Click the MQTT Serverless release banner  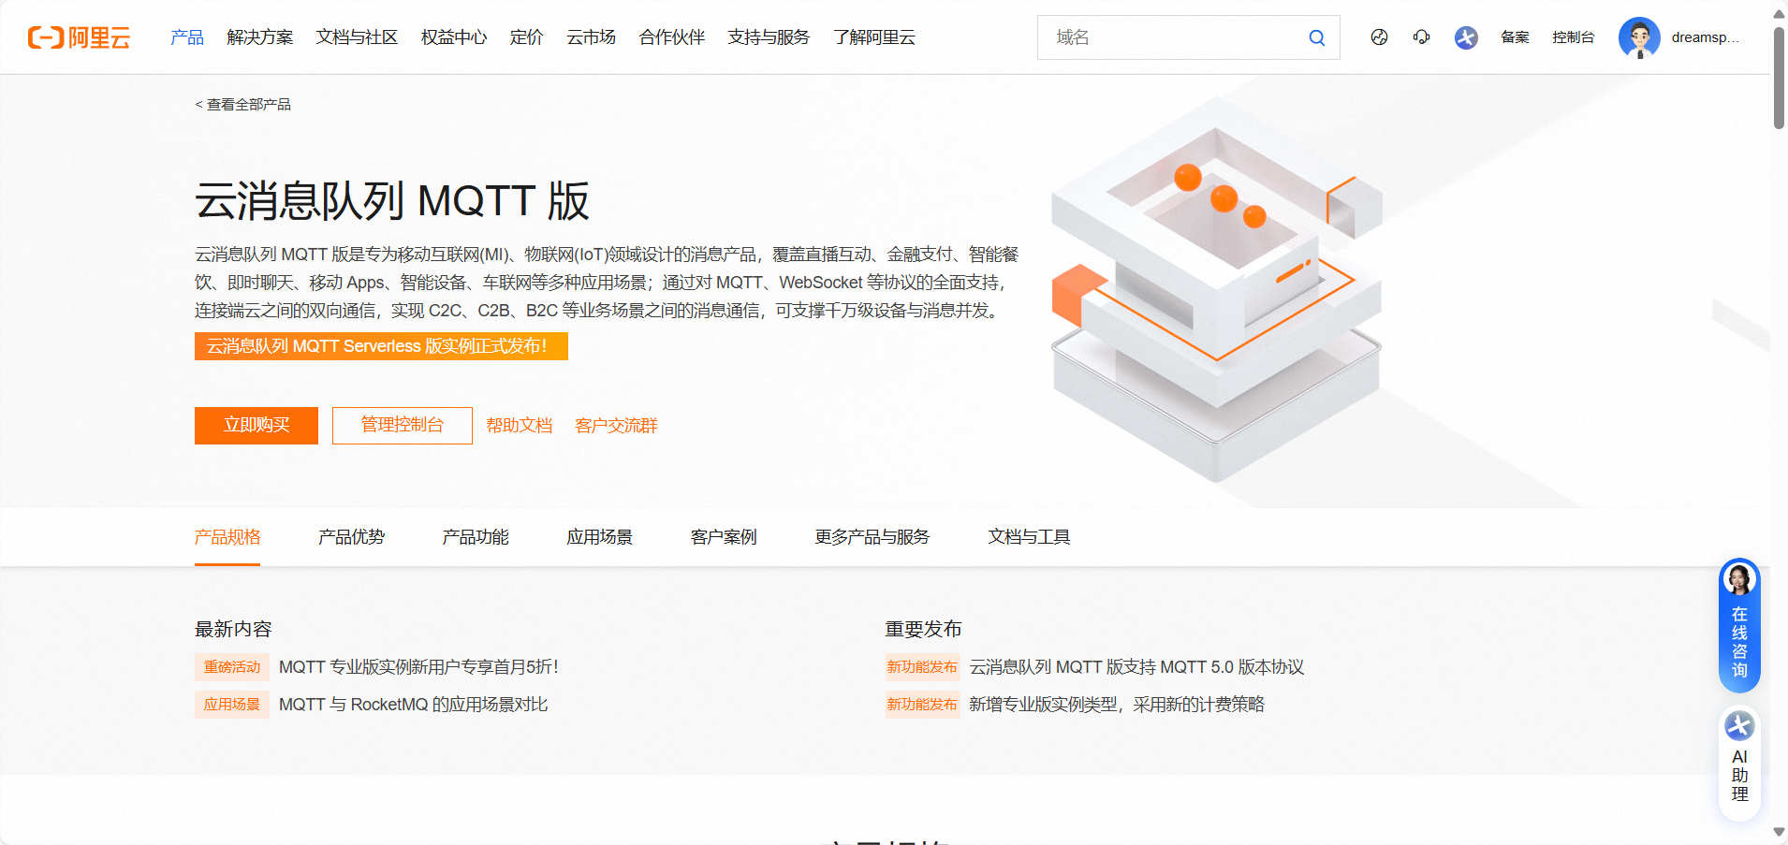click(x=381, y=346)
